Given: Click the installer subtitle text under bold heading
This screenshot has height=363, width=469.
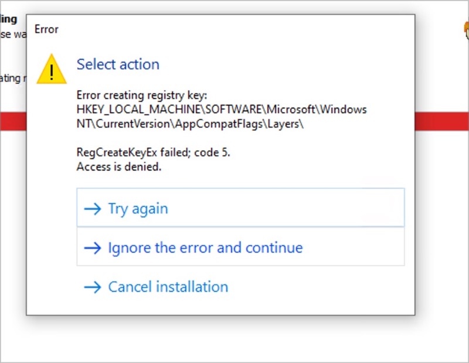Looking at the screenshot, I should click(13, 35).
